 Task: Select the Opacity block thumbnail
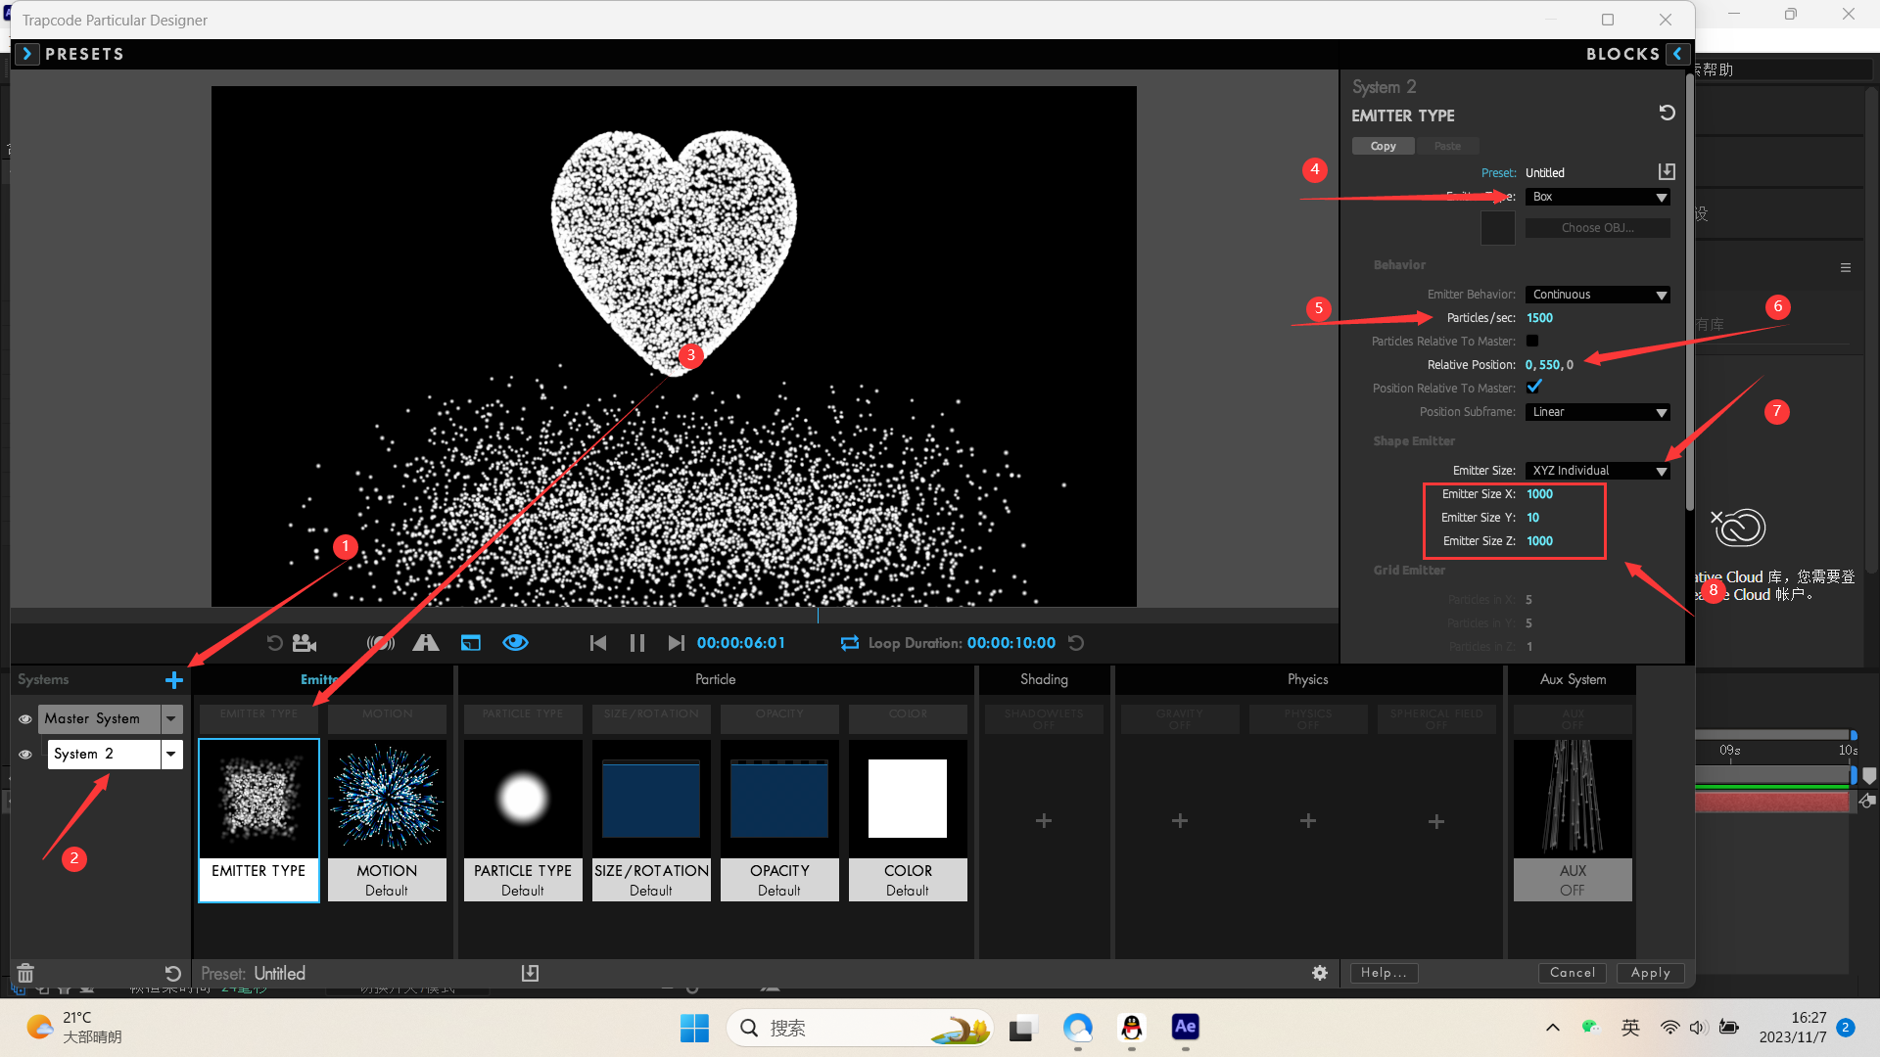click(779, 820)
